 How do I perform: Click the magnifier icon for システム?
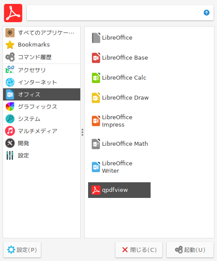click(x=10, y=119)
